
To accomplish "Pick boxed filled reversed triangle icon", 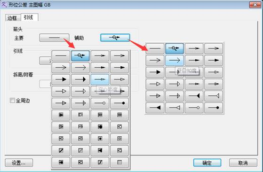I will [x=100, y=150].
